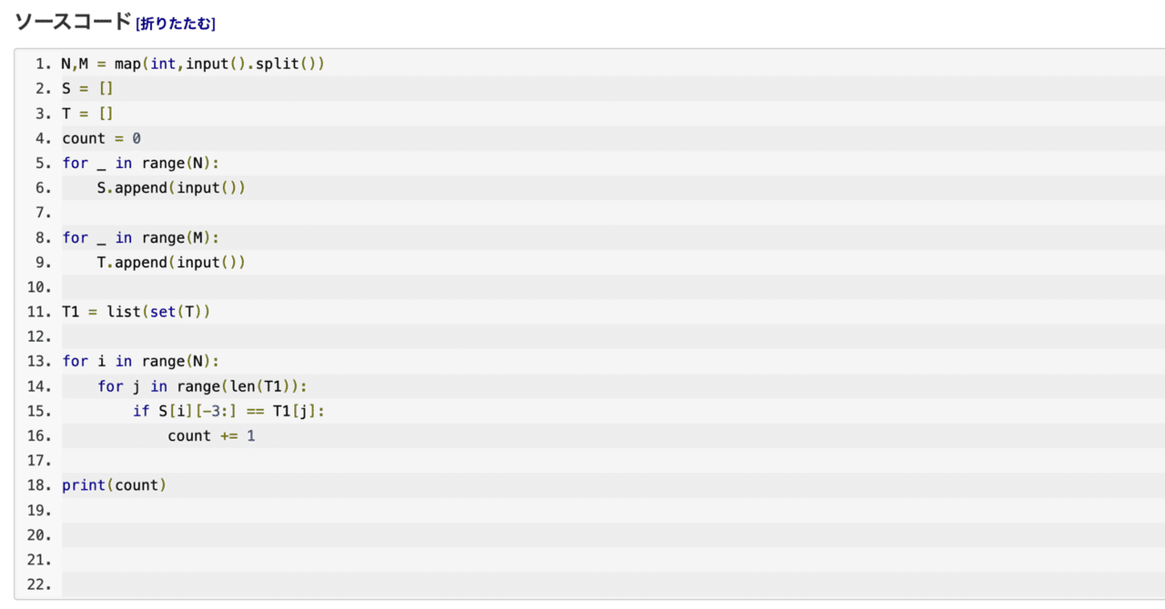The height and width of the screenshot is (609, 1165).
Task: Select empty line 22 at the bottom
Action: [182, 584]
